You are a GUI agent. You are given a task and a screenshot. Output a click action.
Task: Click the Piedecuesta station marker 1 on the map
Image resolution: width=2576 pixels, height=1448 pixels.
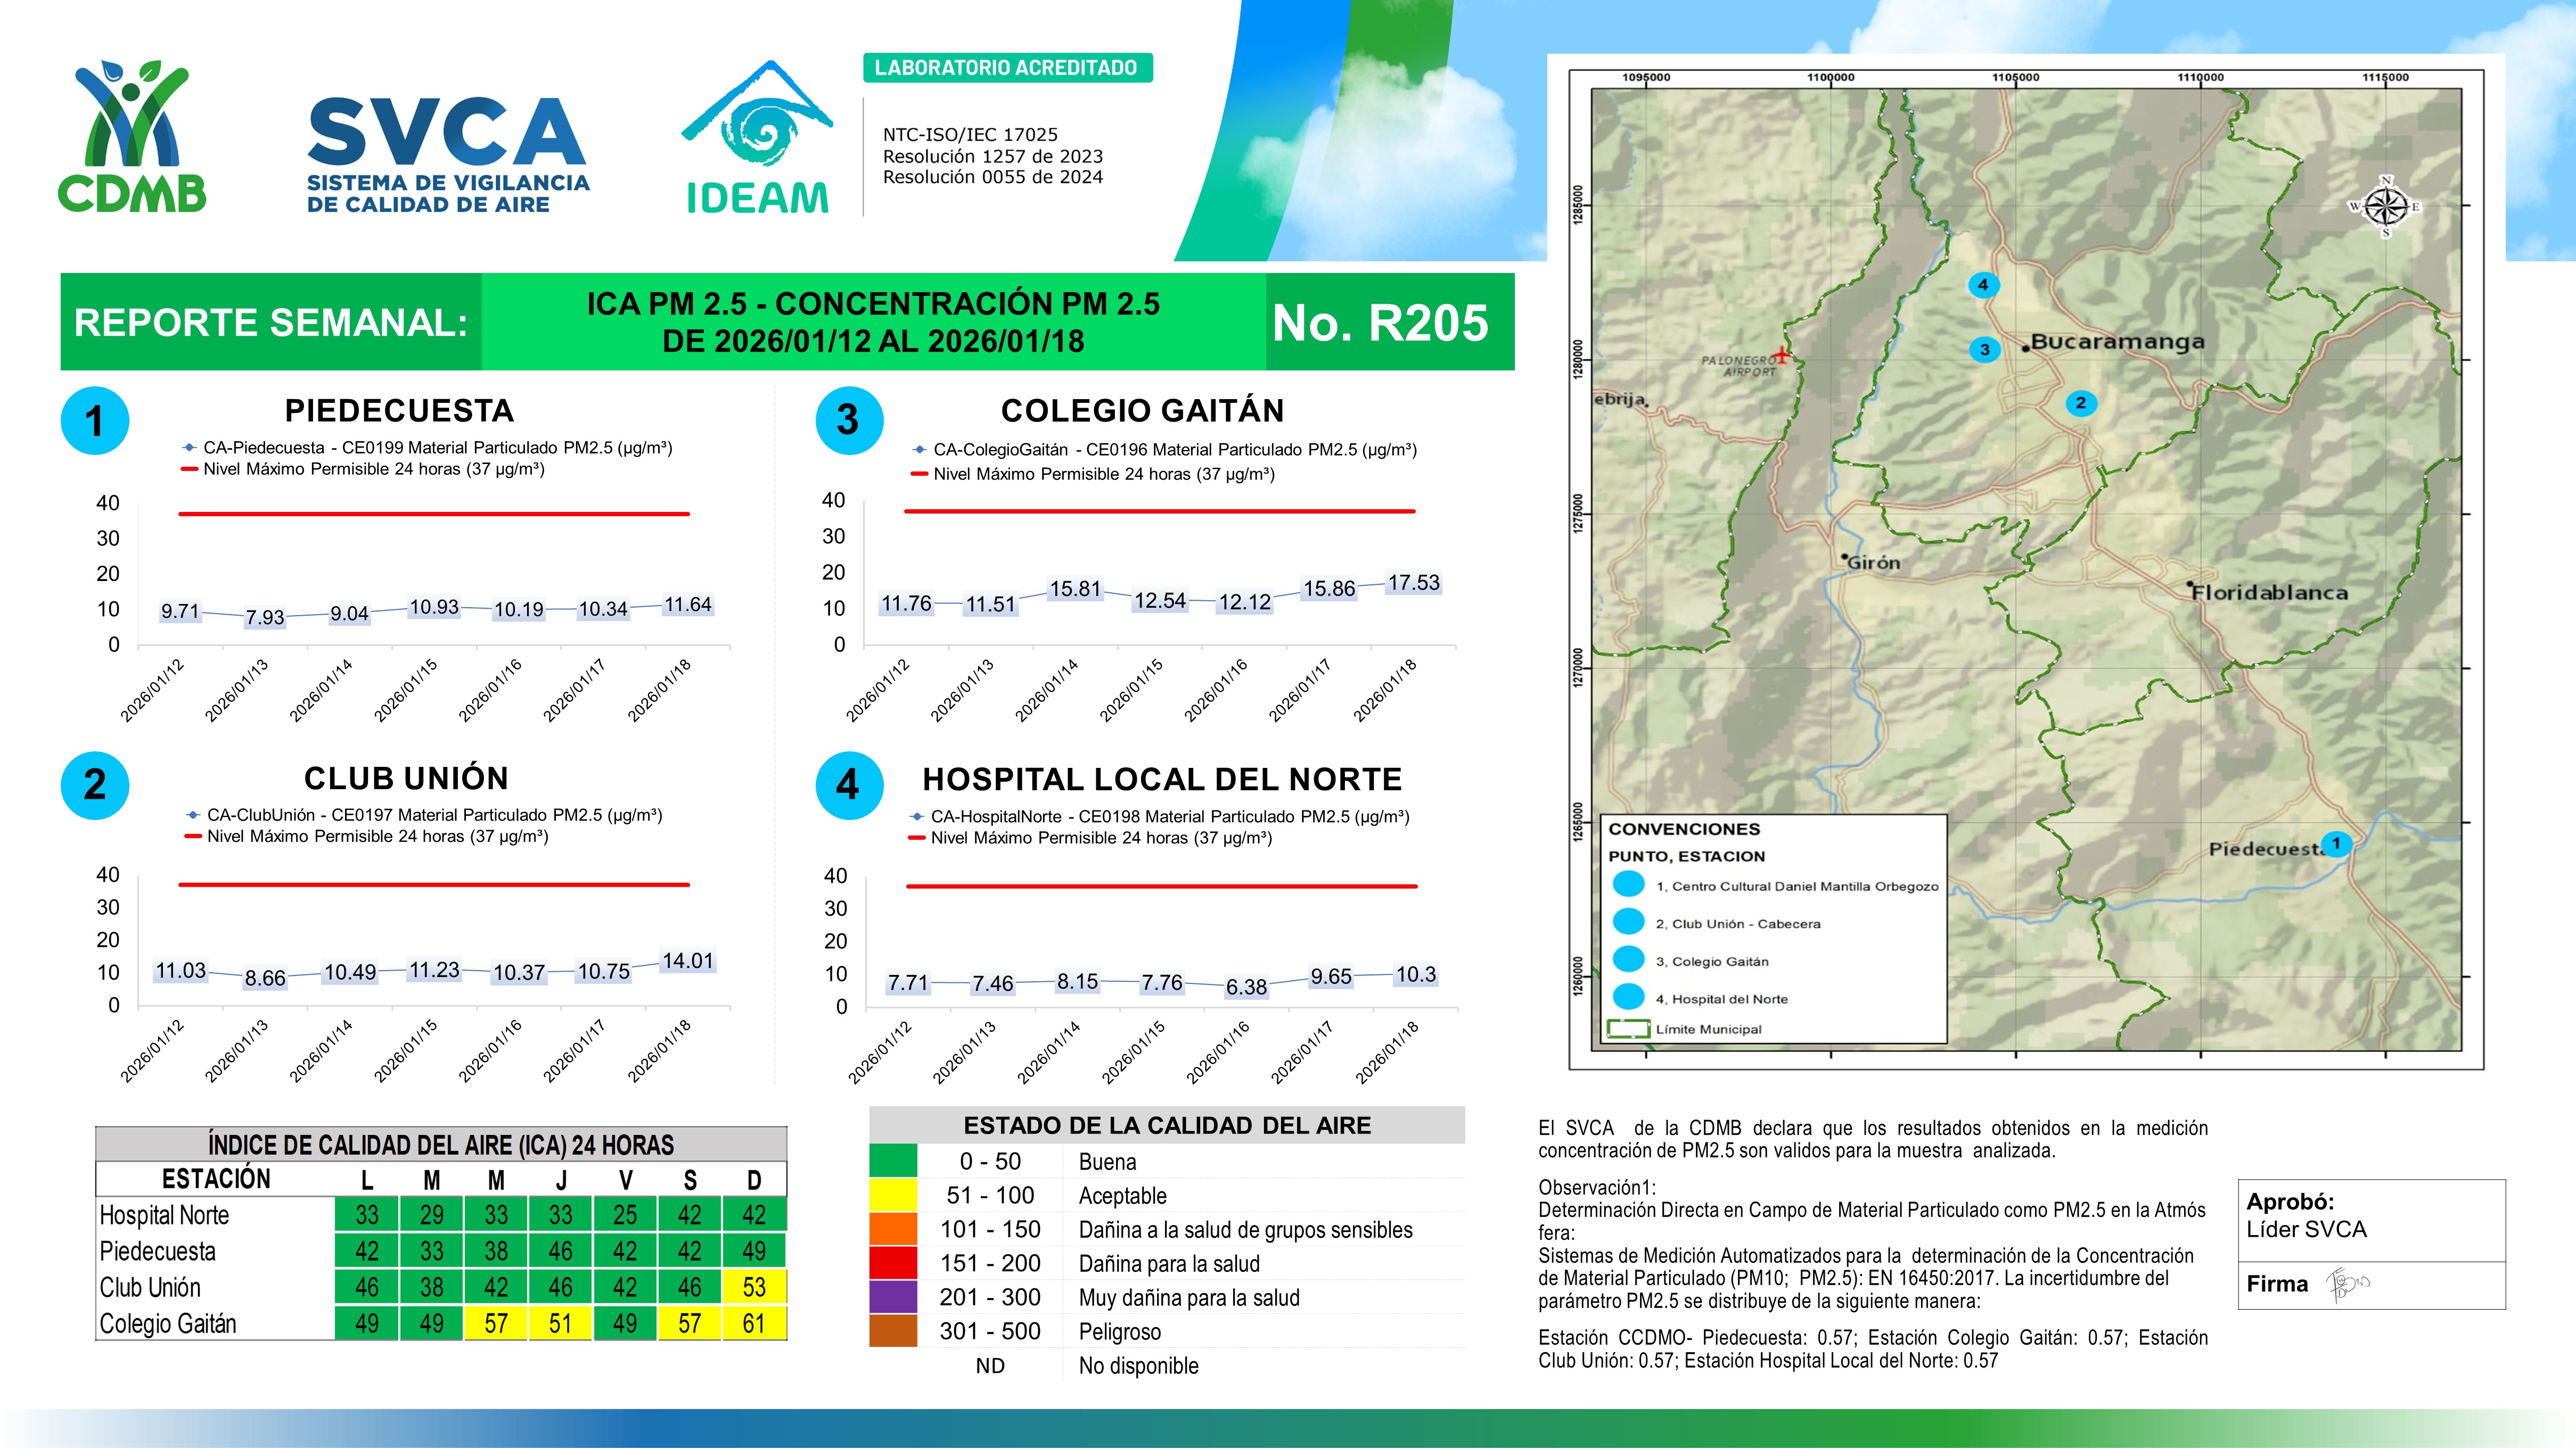click(x=2336, y=843)
